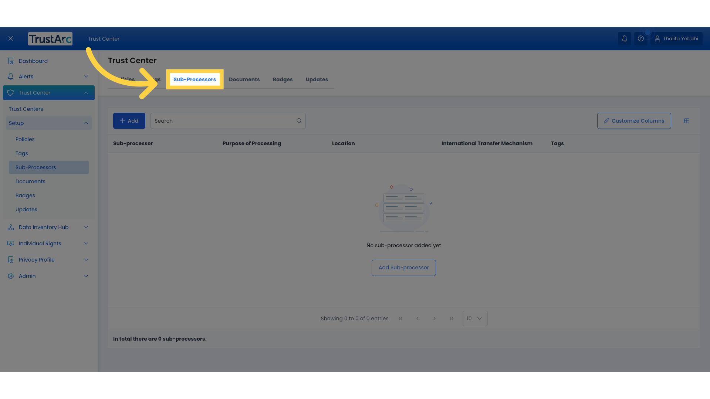Click the Admin gear icon
The height and width of the screenshot is (399, 710).
pyautogui.click(x=11, y=276)
